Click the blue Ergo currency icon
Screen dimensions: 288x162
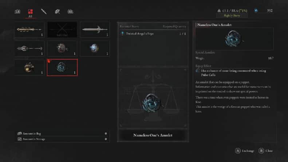click(x=256, y=11)
